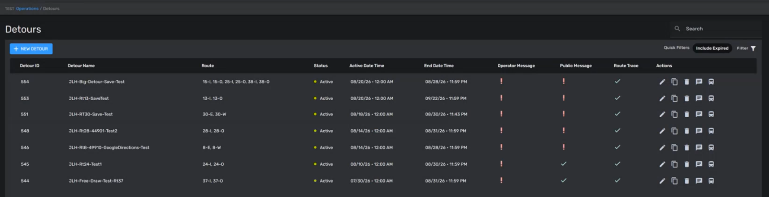Click route trace checkmark for detour 551
The height and width of the screenshot is (197, 769).
(x=617, y=114)
